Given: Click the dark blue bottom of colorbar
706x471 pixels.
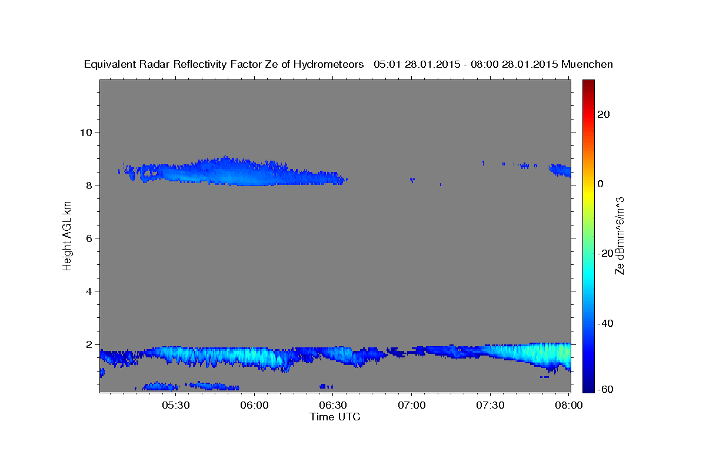Looking at the screenshot, I should [x=587, y=382].
